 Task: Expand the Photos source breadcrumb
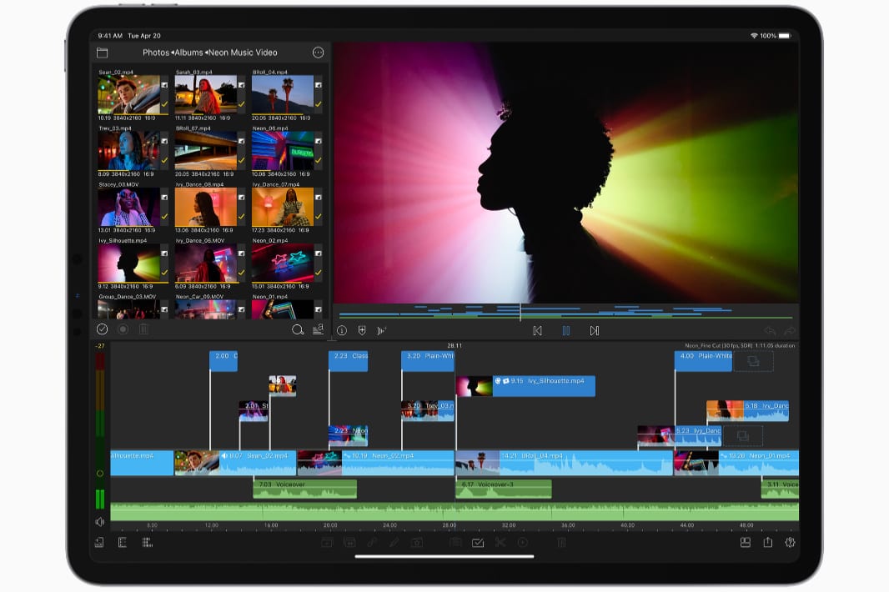tap(155, 53)
